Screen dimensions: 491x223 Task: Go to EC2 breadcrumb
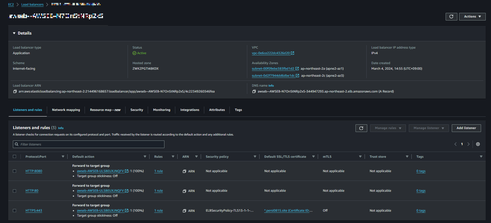pyautogui.click(x=11, y=5)
